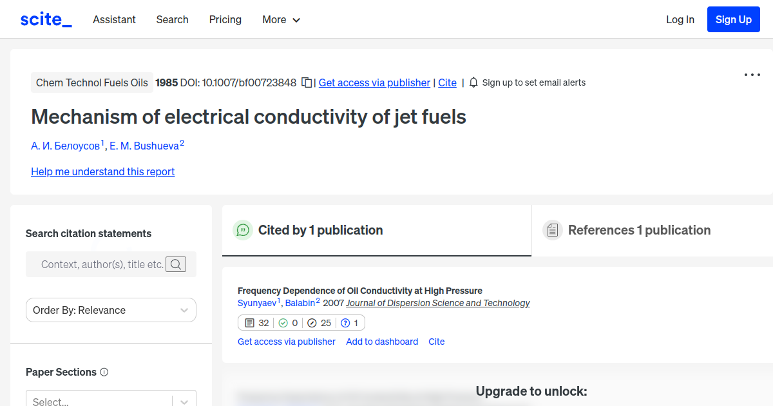Screen dimensions: 773x406
Task: Open the Paper Sections Select dropdown
Action: (111, 400)
